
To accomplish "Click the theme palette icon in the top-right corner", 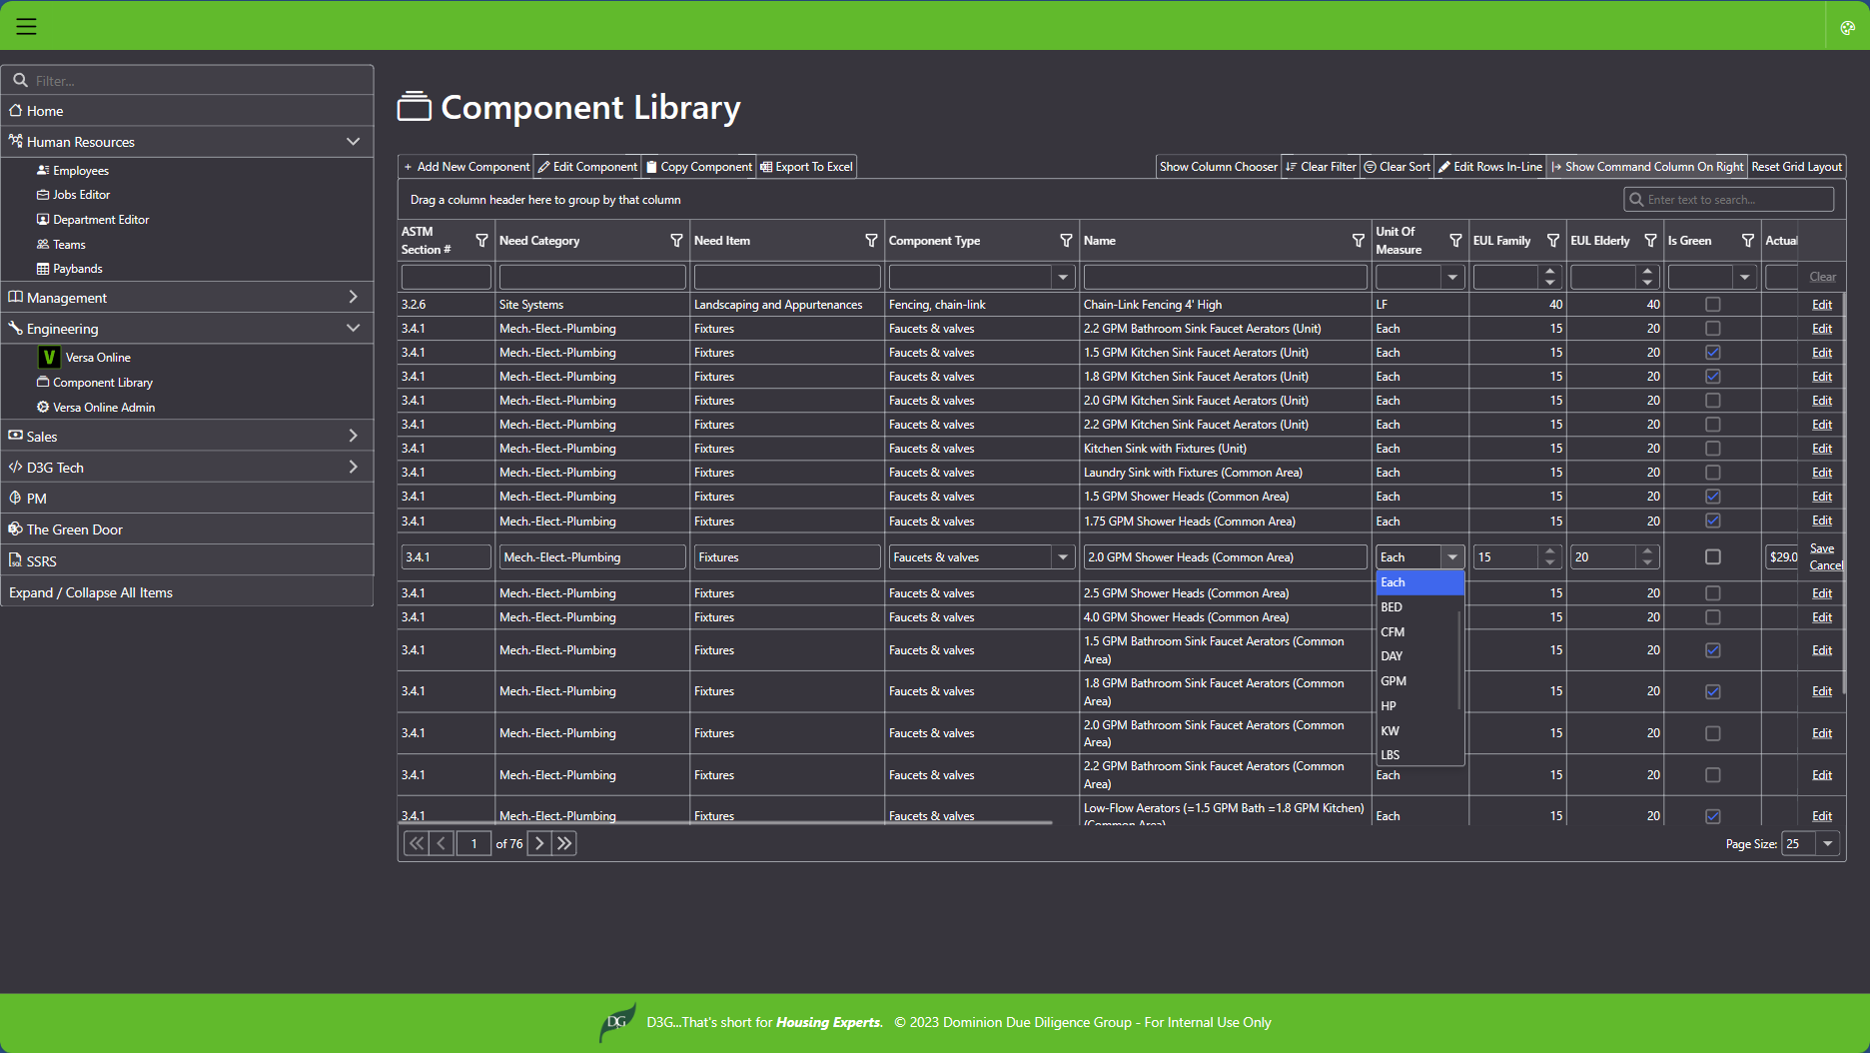I will point(1847,27).
